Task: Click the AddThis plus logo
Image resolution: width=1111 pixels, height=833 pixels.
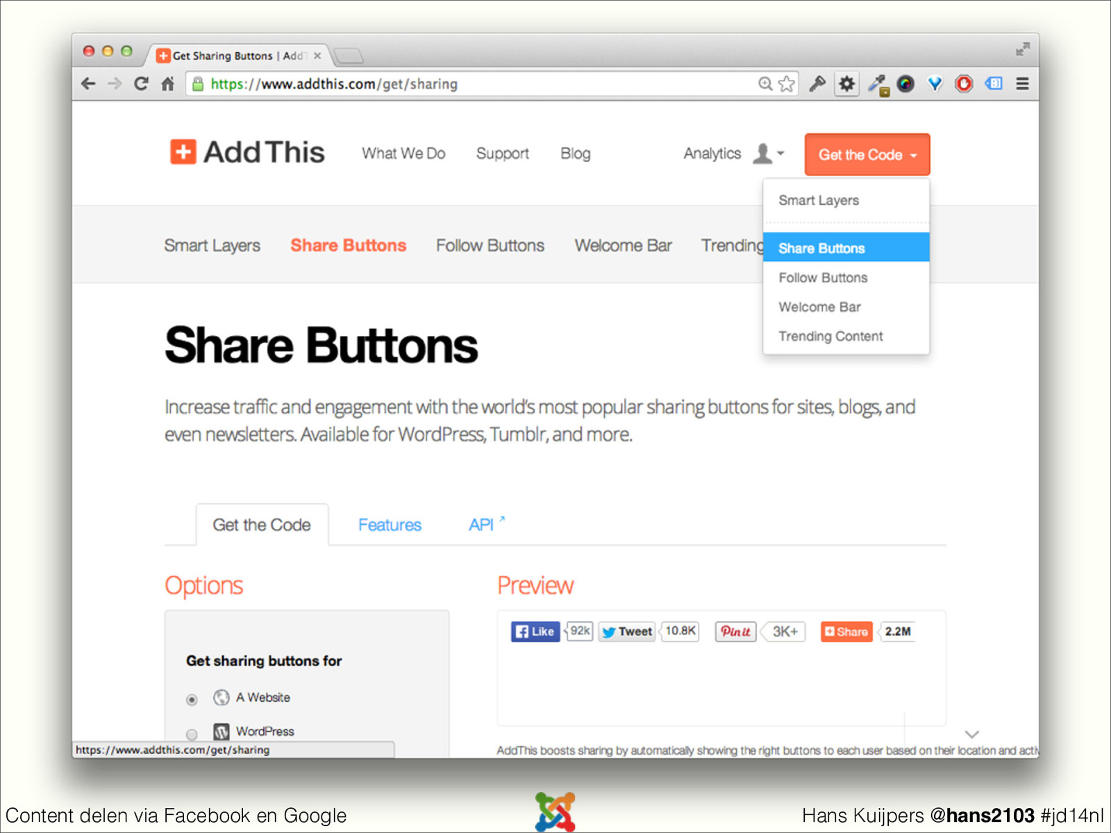Action: [183, 151]
